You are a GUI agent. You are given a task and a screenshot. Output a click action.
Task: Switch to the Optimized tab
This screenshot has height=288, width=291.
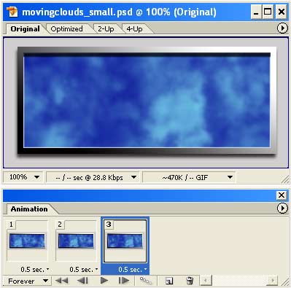coord(66,29)
